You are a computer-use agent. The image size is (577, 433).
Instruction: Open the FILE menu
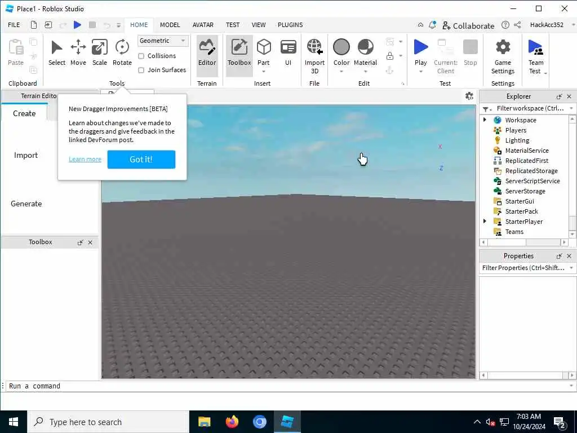click(x=14, y=25)
